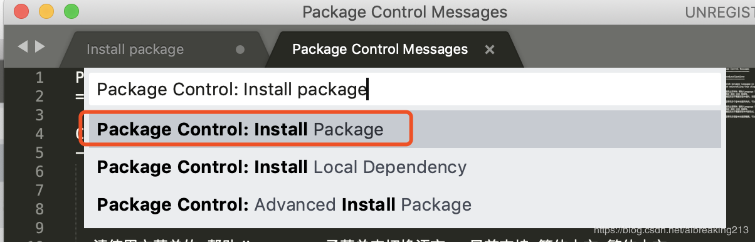Click line number 1 in the gutter
The image size is (755, 242).
(x=40, y=78)
